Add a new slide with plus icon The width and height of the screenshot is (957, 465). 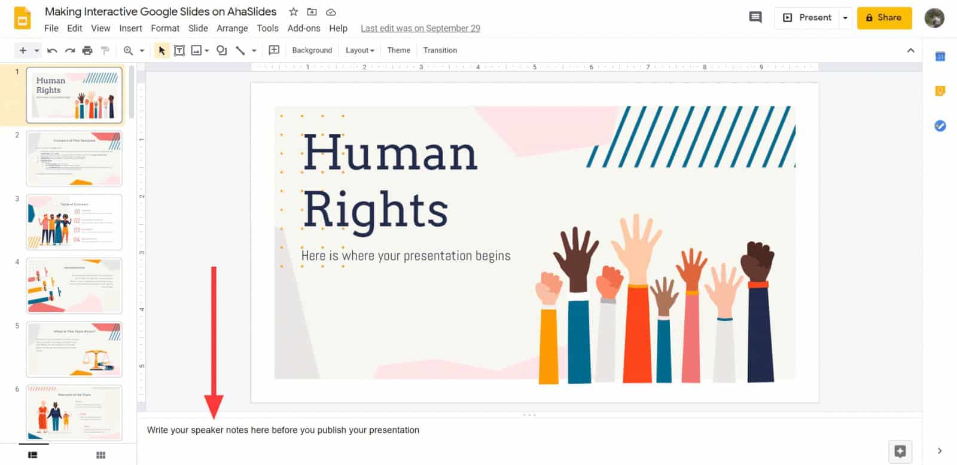(23, 50)
